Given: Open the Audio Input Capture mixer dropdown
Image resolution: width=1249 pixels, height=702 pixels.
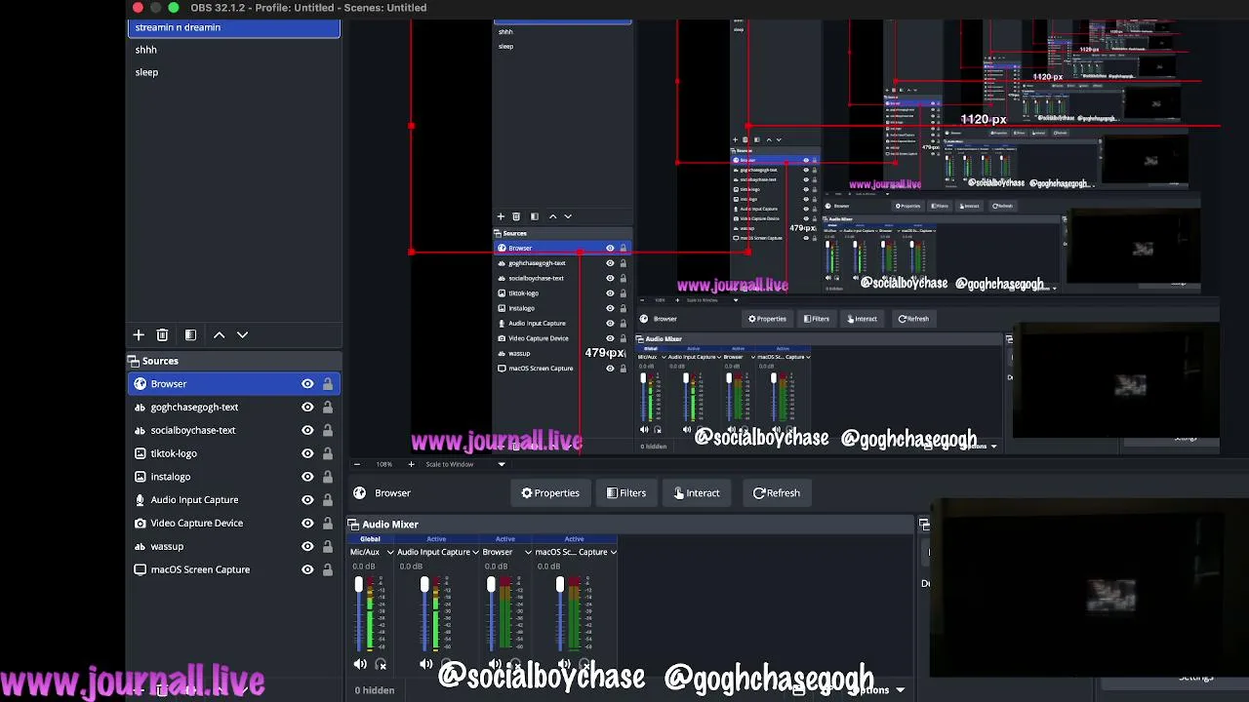Looking at the screenshot, I should click(x=475, y=552).
